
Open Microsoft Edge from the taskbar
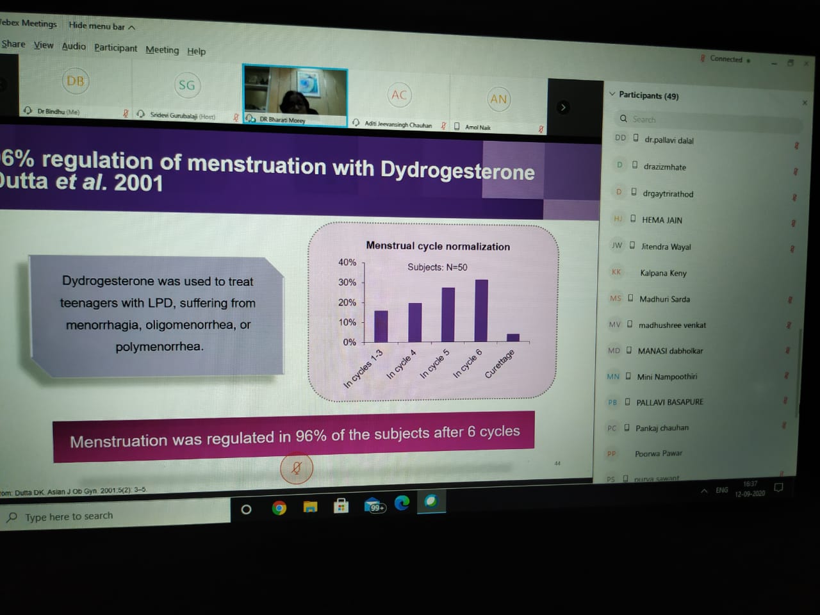tap(402, 504)
